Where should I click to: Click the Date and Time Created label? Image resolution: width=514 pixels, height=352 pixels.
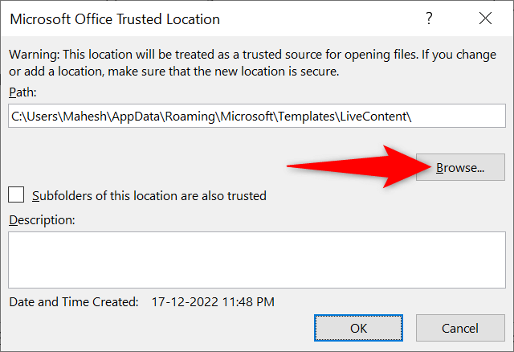tap(74, 302)
